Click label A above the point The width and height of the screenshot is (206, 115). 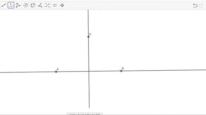58,69
